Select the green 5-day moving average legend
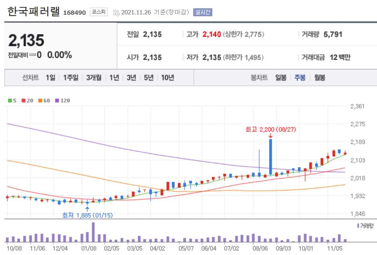Image resolution: width=377 pixels, height=255 pixels. point(12,100)
